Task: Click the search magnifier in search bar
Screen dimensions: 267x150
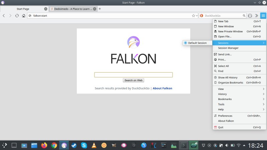Action: click(x=244, y=16)
